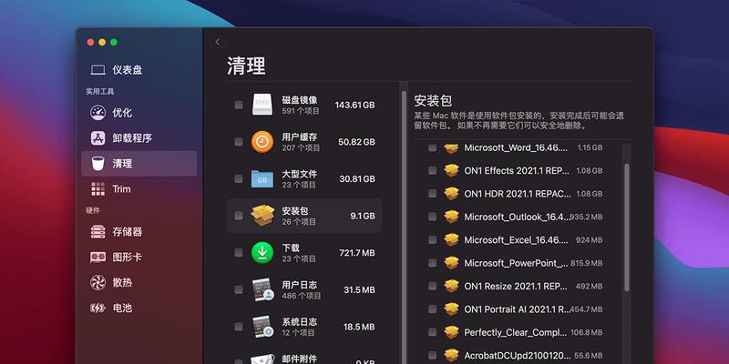This screenshot has height=364, width=729.
Task: Check the 下载 checkbox
Action: point(239,253)
